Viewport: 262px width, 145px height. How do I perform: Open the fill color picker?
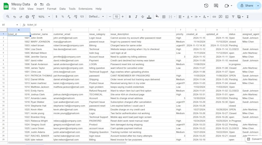pyautogui.click(x=157, y=16)
